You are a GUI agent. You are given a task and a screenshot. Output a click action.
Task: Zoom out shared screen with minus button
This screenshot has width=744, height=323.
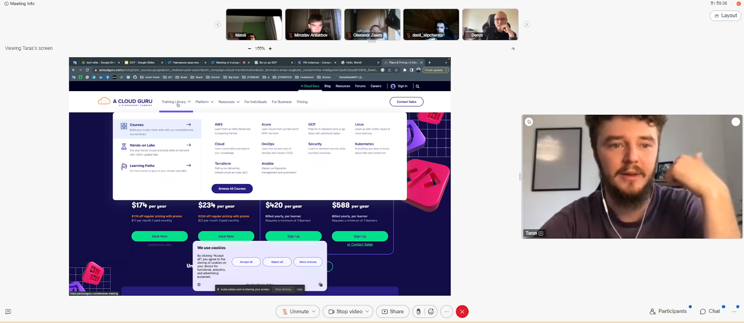(x=249, y=49)
